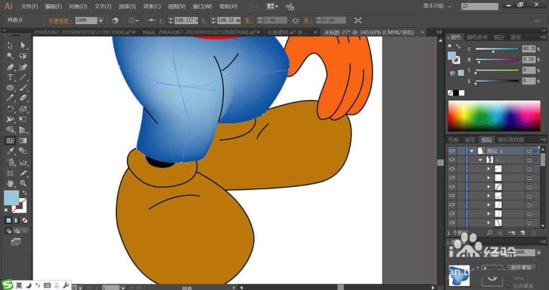Select the Symbol Sprayer tool
The image size is (549, 290).
click(10, 162)
